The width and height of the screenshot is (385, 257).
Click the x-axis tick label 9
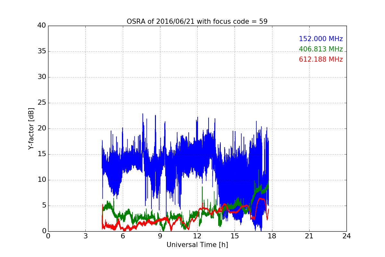[x=160, y=236]
